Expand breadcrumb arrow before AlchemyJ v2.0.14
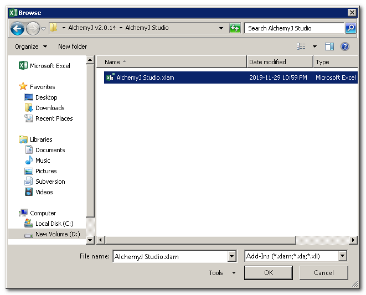Image resolution: width=366 pixels, height=295 pixels. [x=64, y=28]
